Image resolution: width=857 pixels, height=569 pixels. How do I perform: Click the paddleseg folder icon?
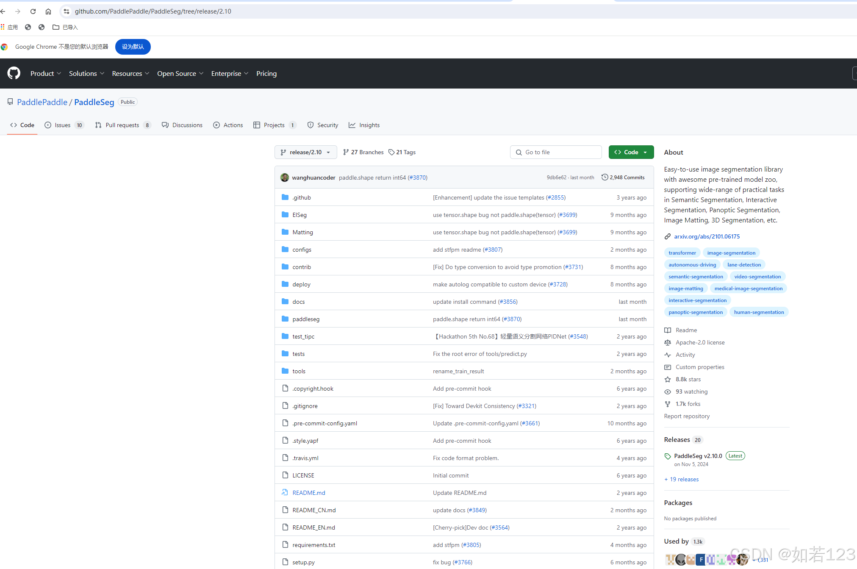point(285,319)
